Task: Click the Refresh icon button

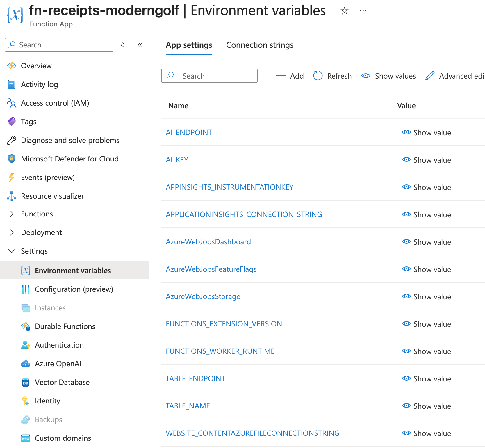Action: (318, 76)
